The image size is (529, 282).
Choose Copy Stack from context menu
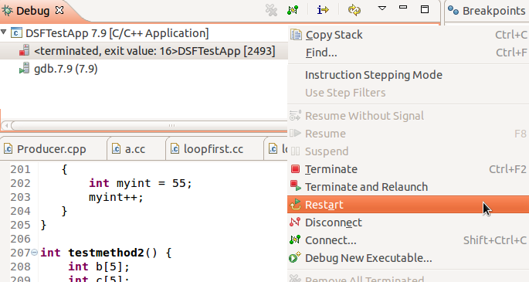409,35
